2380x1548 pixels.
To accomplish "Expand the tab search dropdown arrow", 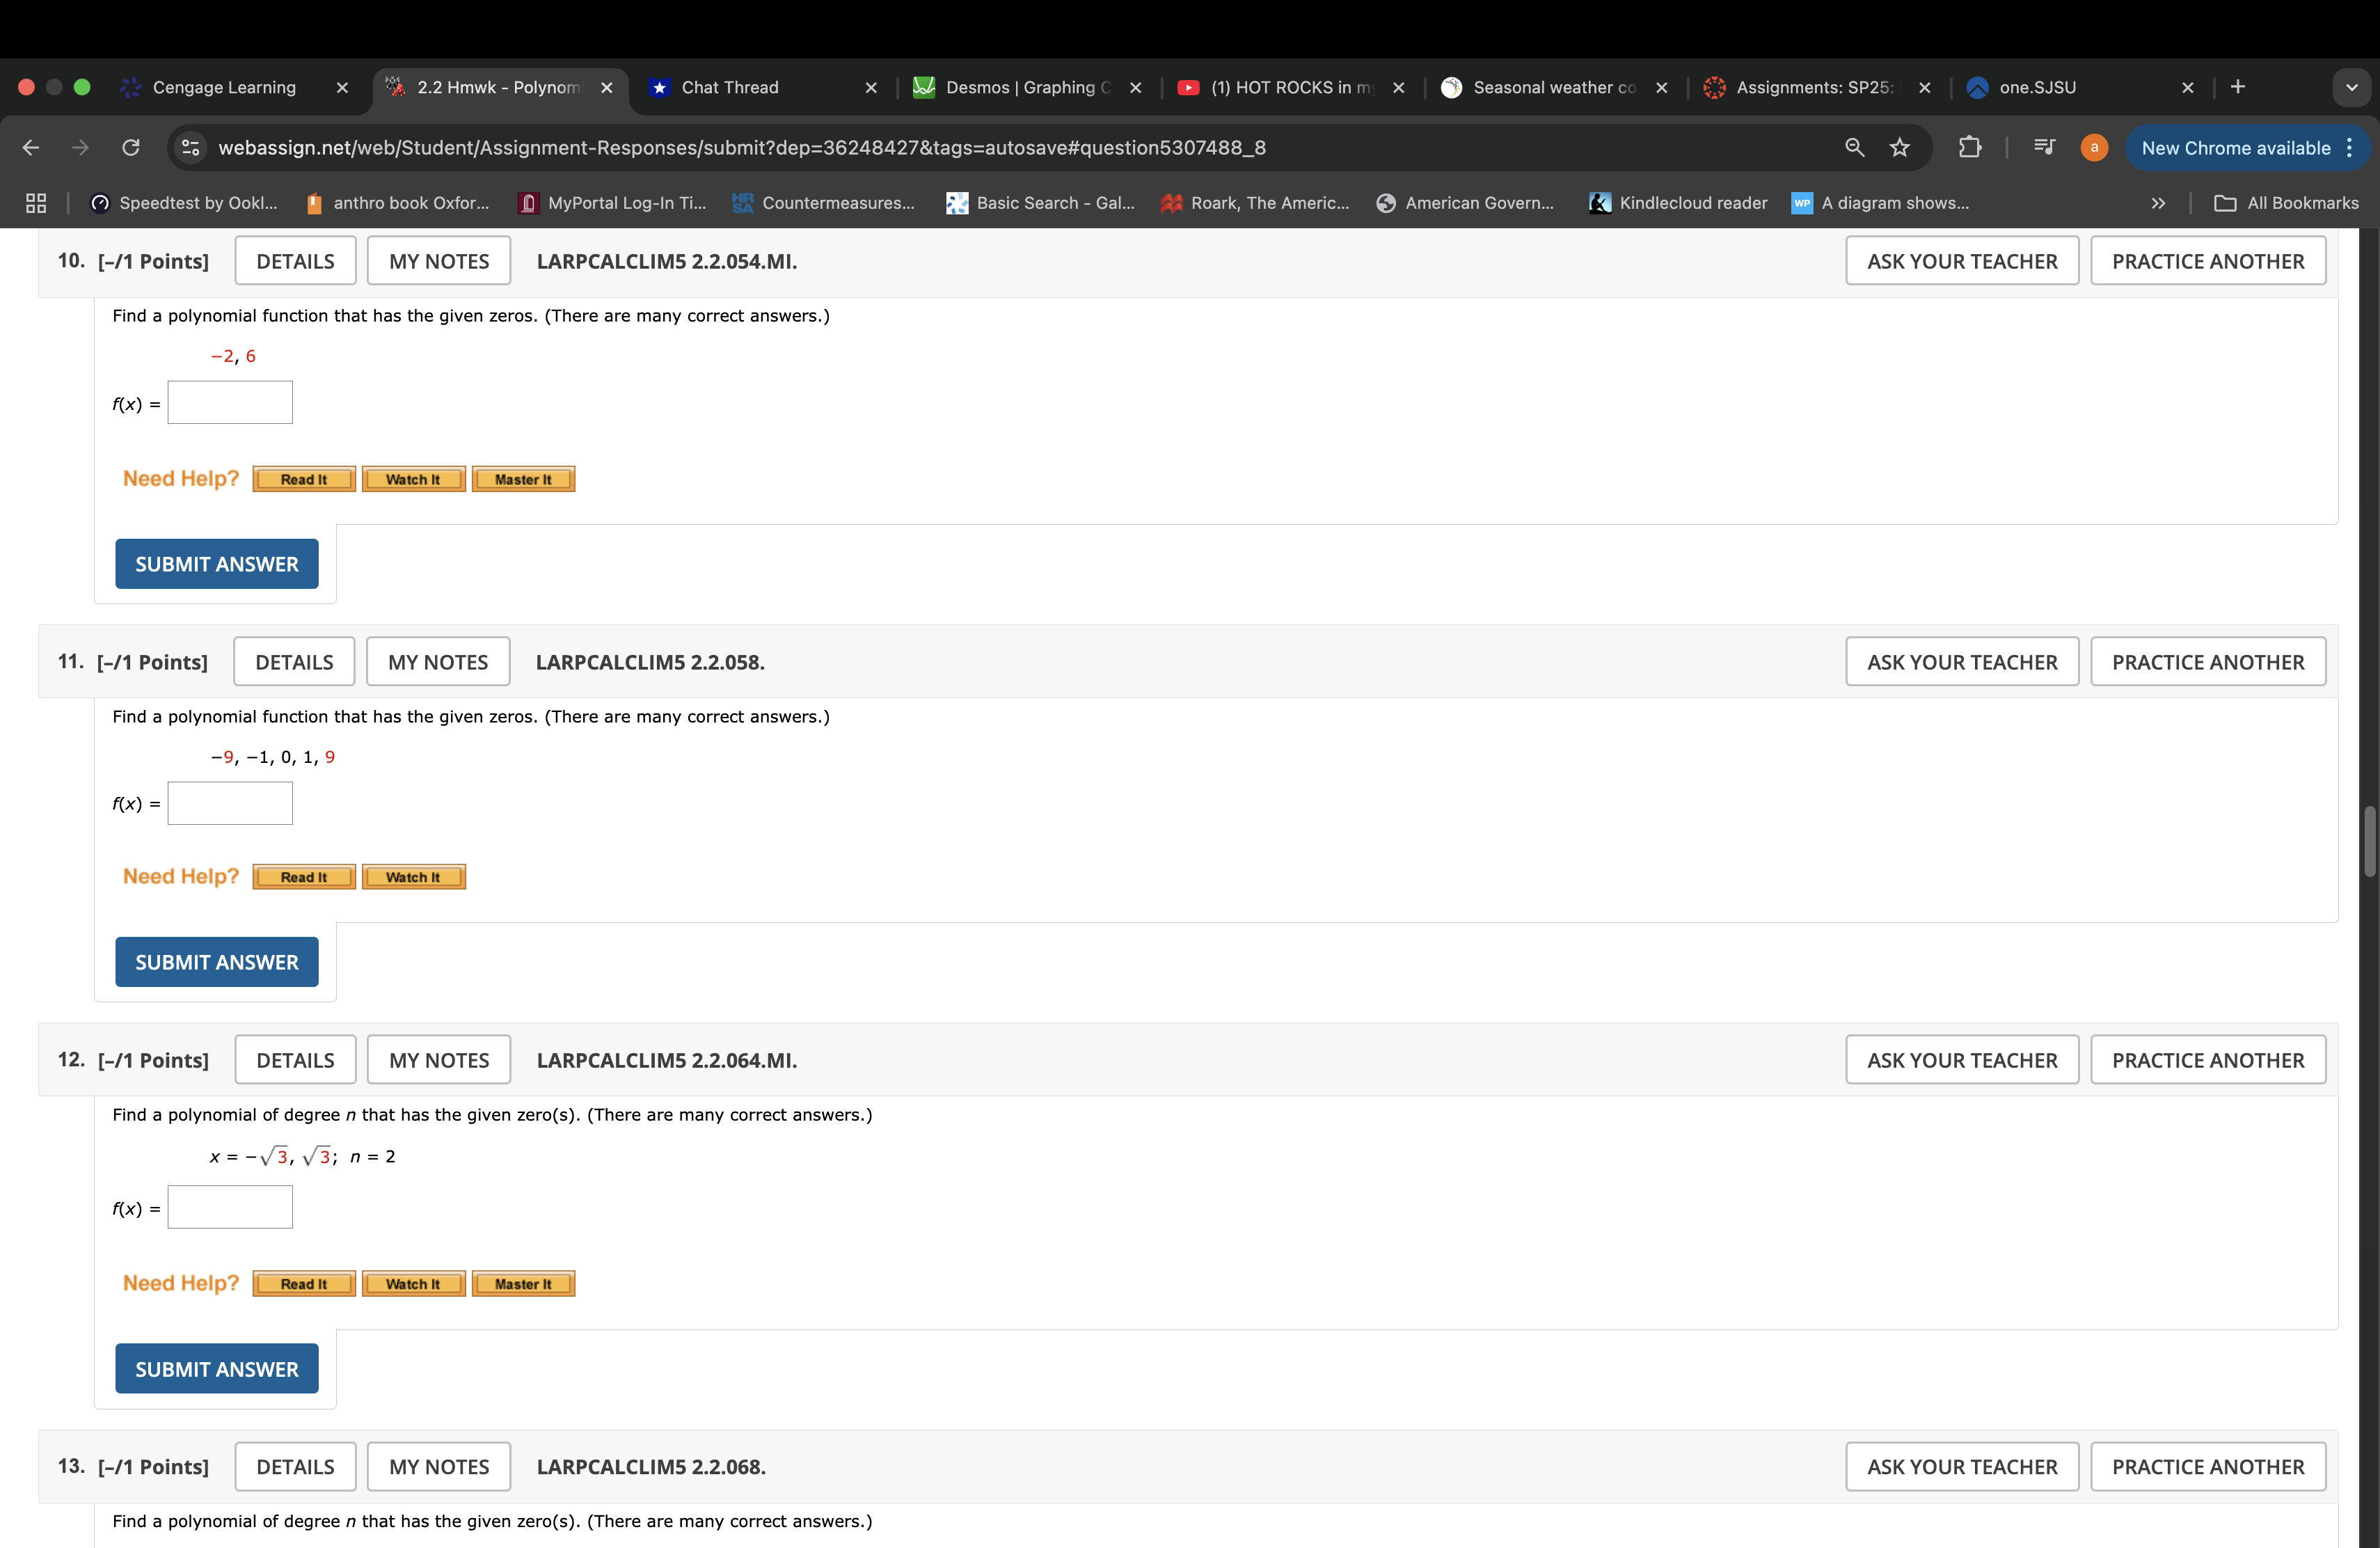I will [2351, 88].
